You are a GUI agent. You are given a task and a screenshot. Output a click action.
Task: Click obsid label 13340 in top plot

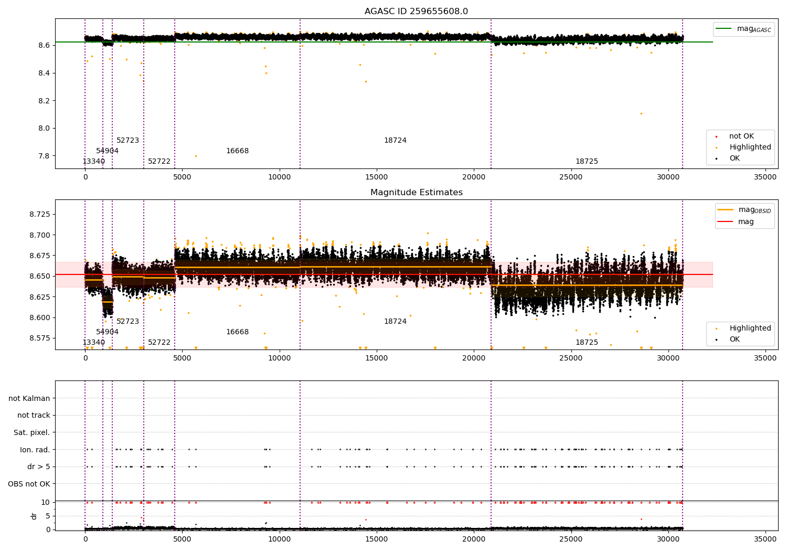[93, 162]
